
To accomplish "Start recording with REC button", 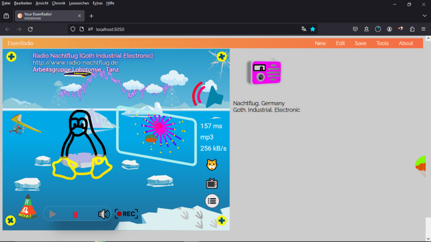I will [126, 214].
